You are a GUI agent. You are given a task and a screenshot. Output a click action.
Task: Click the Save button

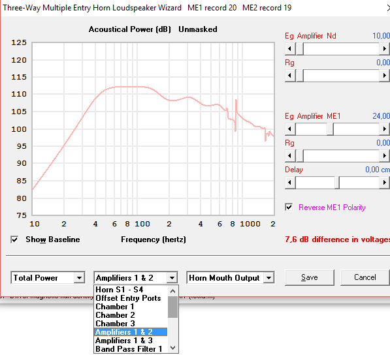(310, 277)
